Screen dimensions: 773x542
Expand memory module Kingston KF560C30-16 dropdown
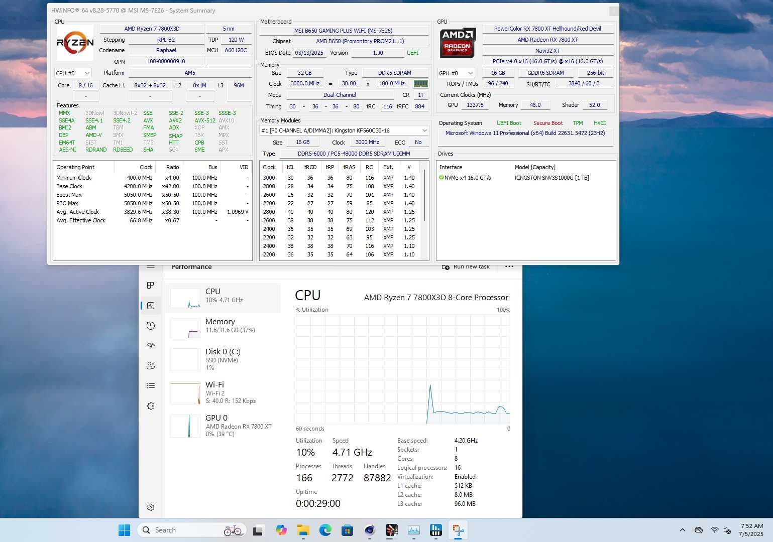[x=344, y=130]
